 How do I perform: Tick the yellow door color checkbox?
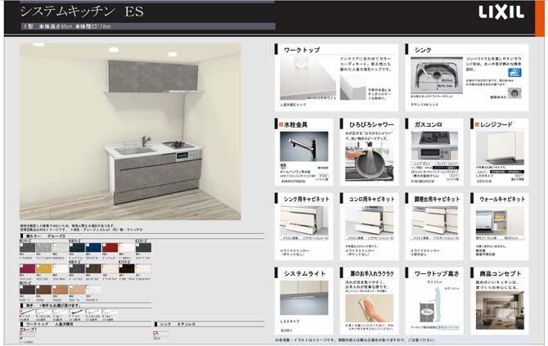tap(38, 266)
